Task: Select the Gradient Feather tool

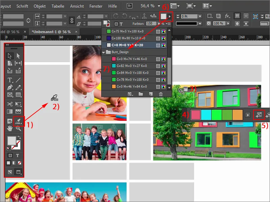Action: point(18,111)
